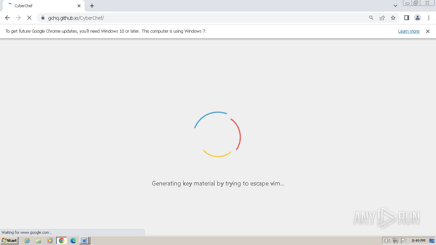Open Microsoft Word from the taskbar
This screenshot has height=245, width=436.
pos(84,241)
